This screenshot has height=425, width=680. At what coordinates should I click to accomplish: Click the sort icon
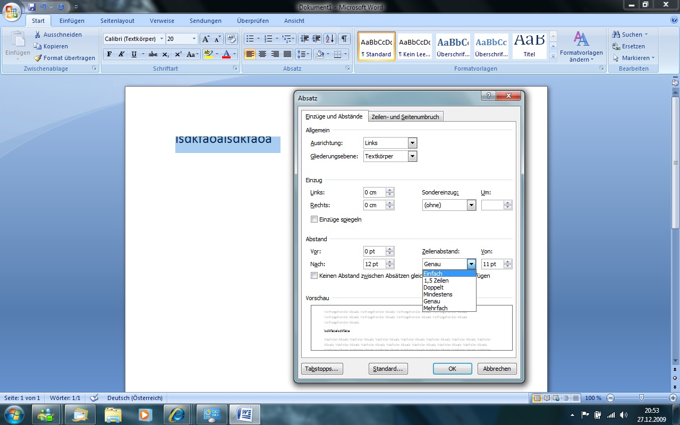pyautogui.click(x=330, y=39)
